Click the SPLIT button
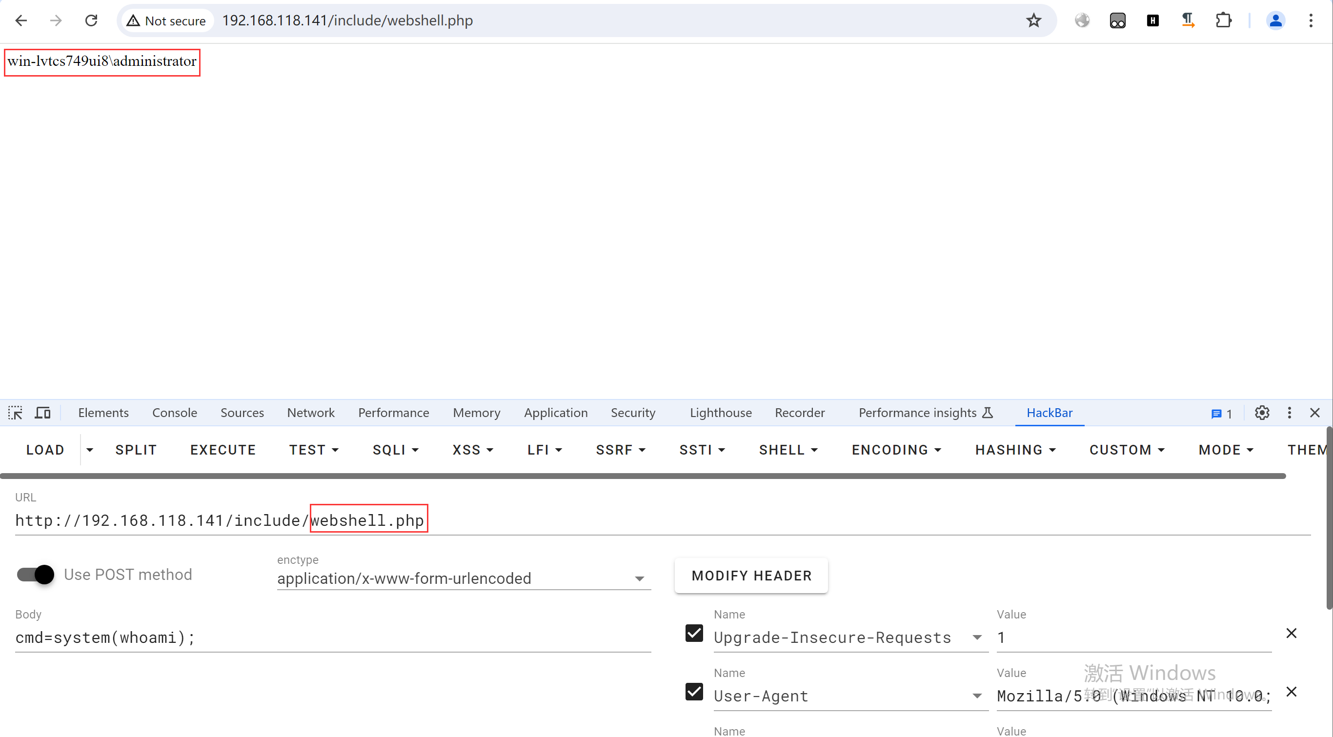The height and width of the screenshot is (737, 1333). pyautogui.click(x=136, y=450)
